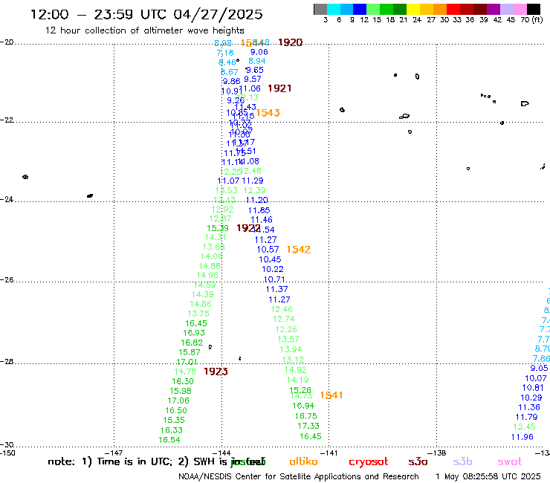This screenshot has height=483, width=550.
Task: Select the 's3a' satellite legend label
Action: [x=418, y=461]
